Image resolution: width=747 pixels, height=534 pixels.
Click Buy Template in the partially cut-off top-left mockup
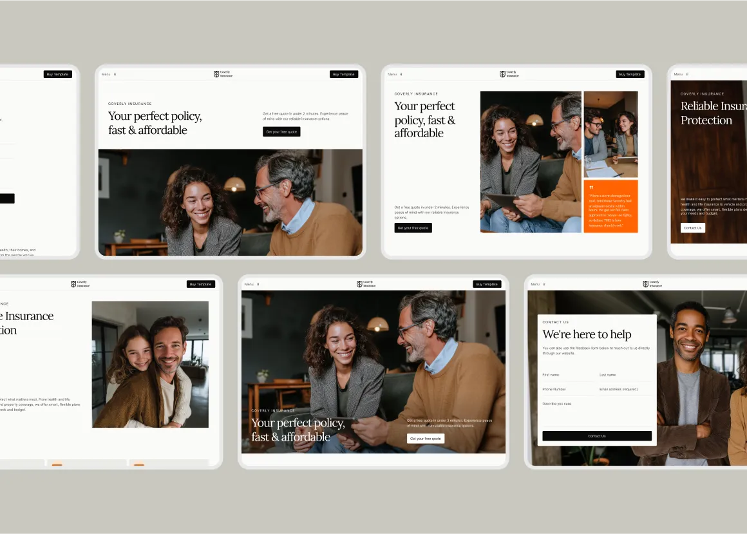coord(58,74)
